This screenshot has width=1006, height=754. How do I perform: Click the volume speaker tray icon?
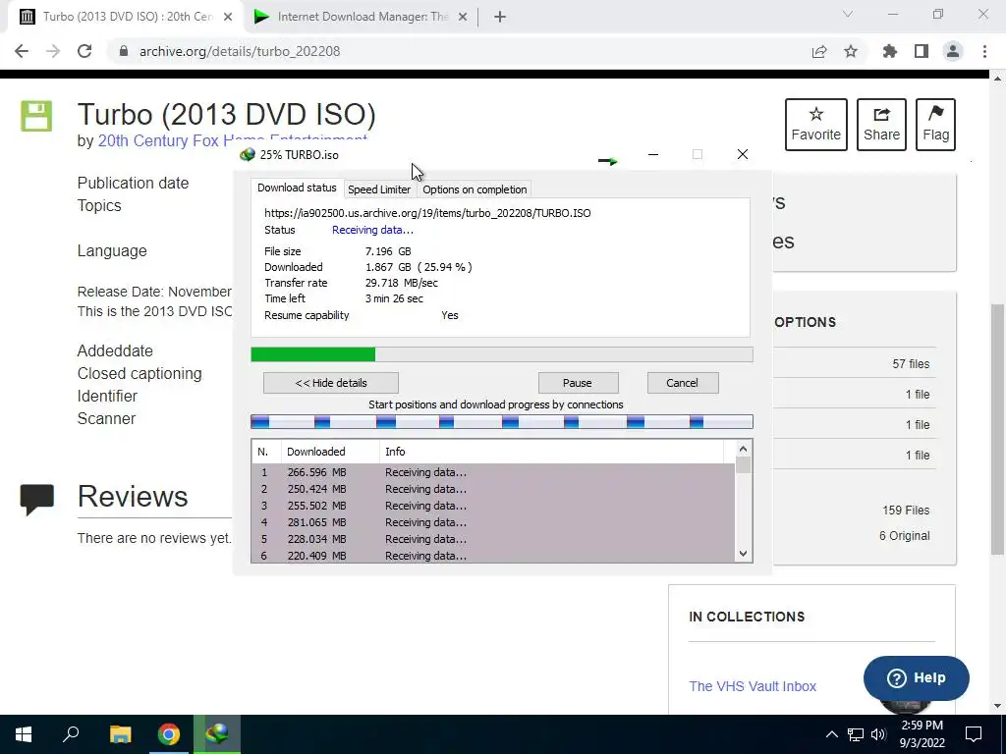tap(879, 734)
